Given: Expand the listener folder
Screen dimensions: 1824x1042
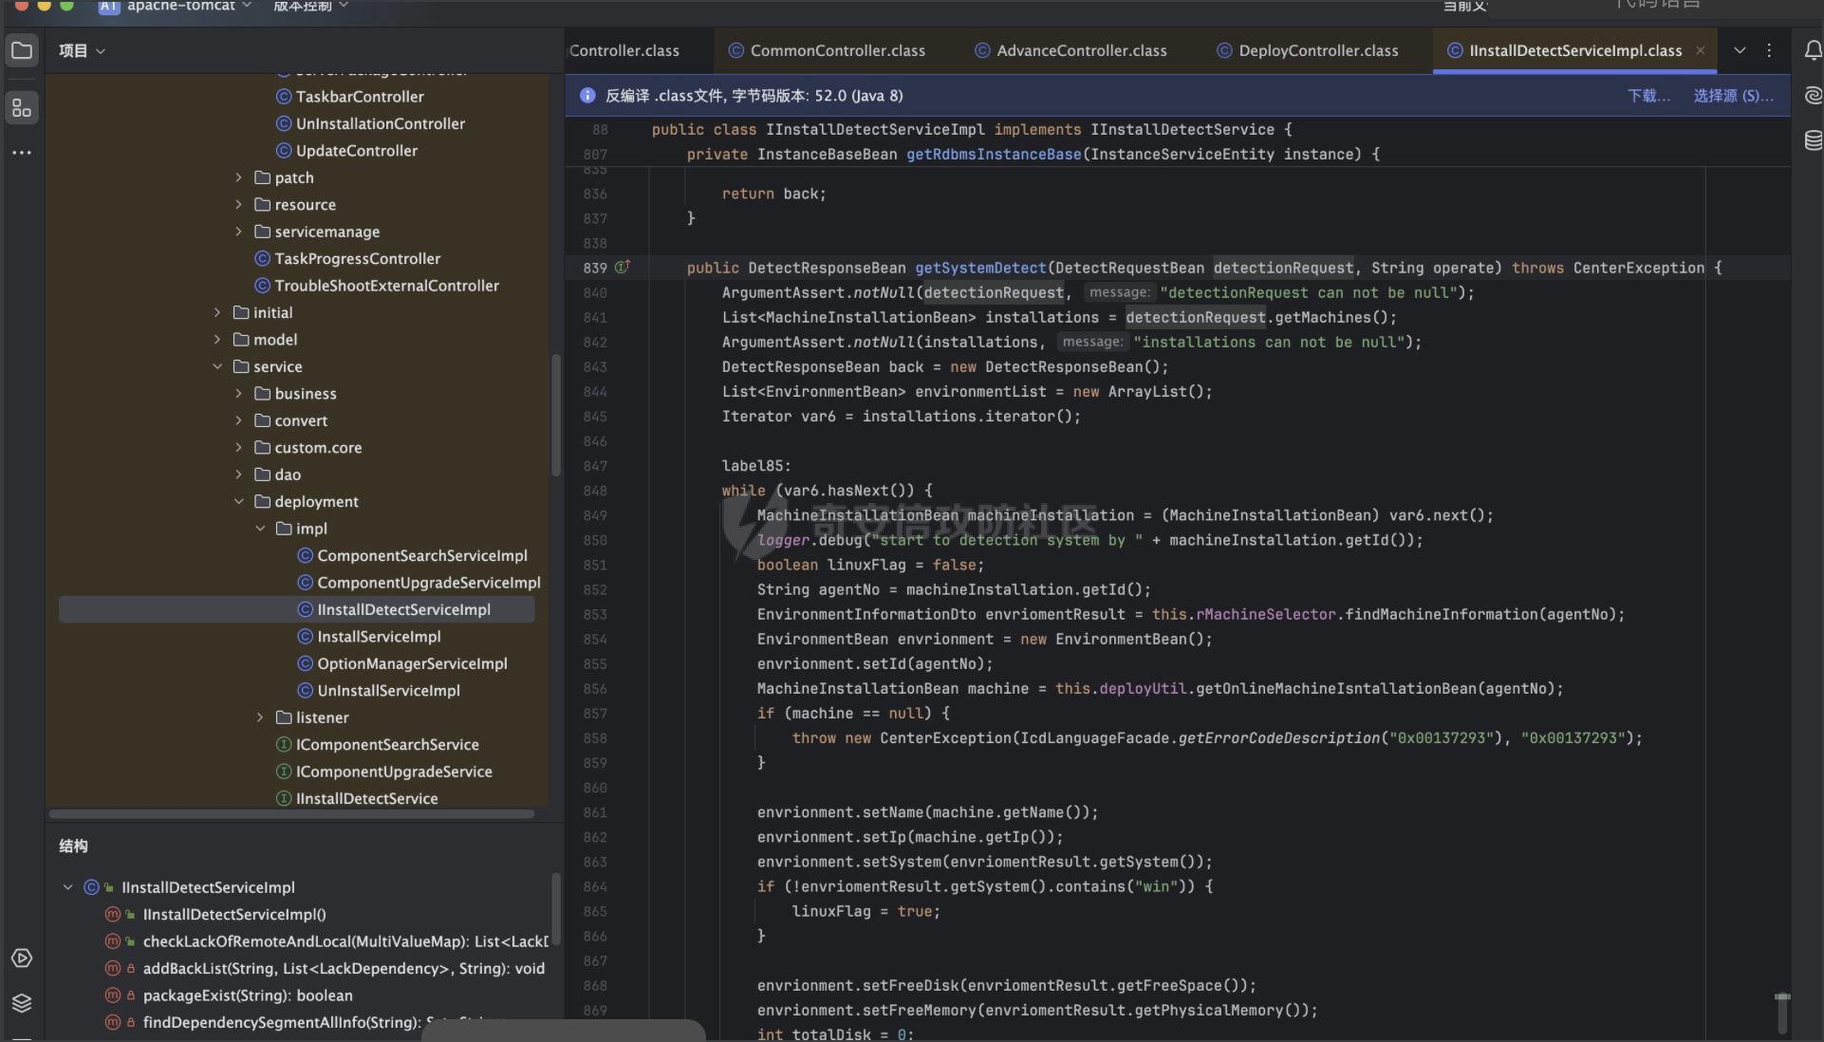Looking at the screenshot, I should 260,717.
